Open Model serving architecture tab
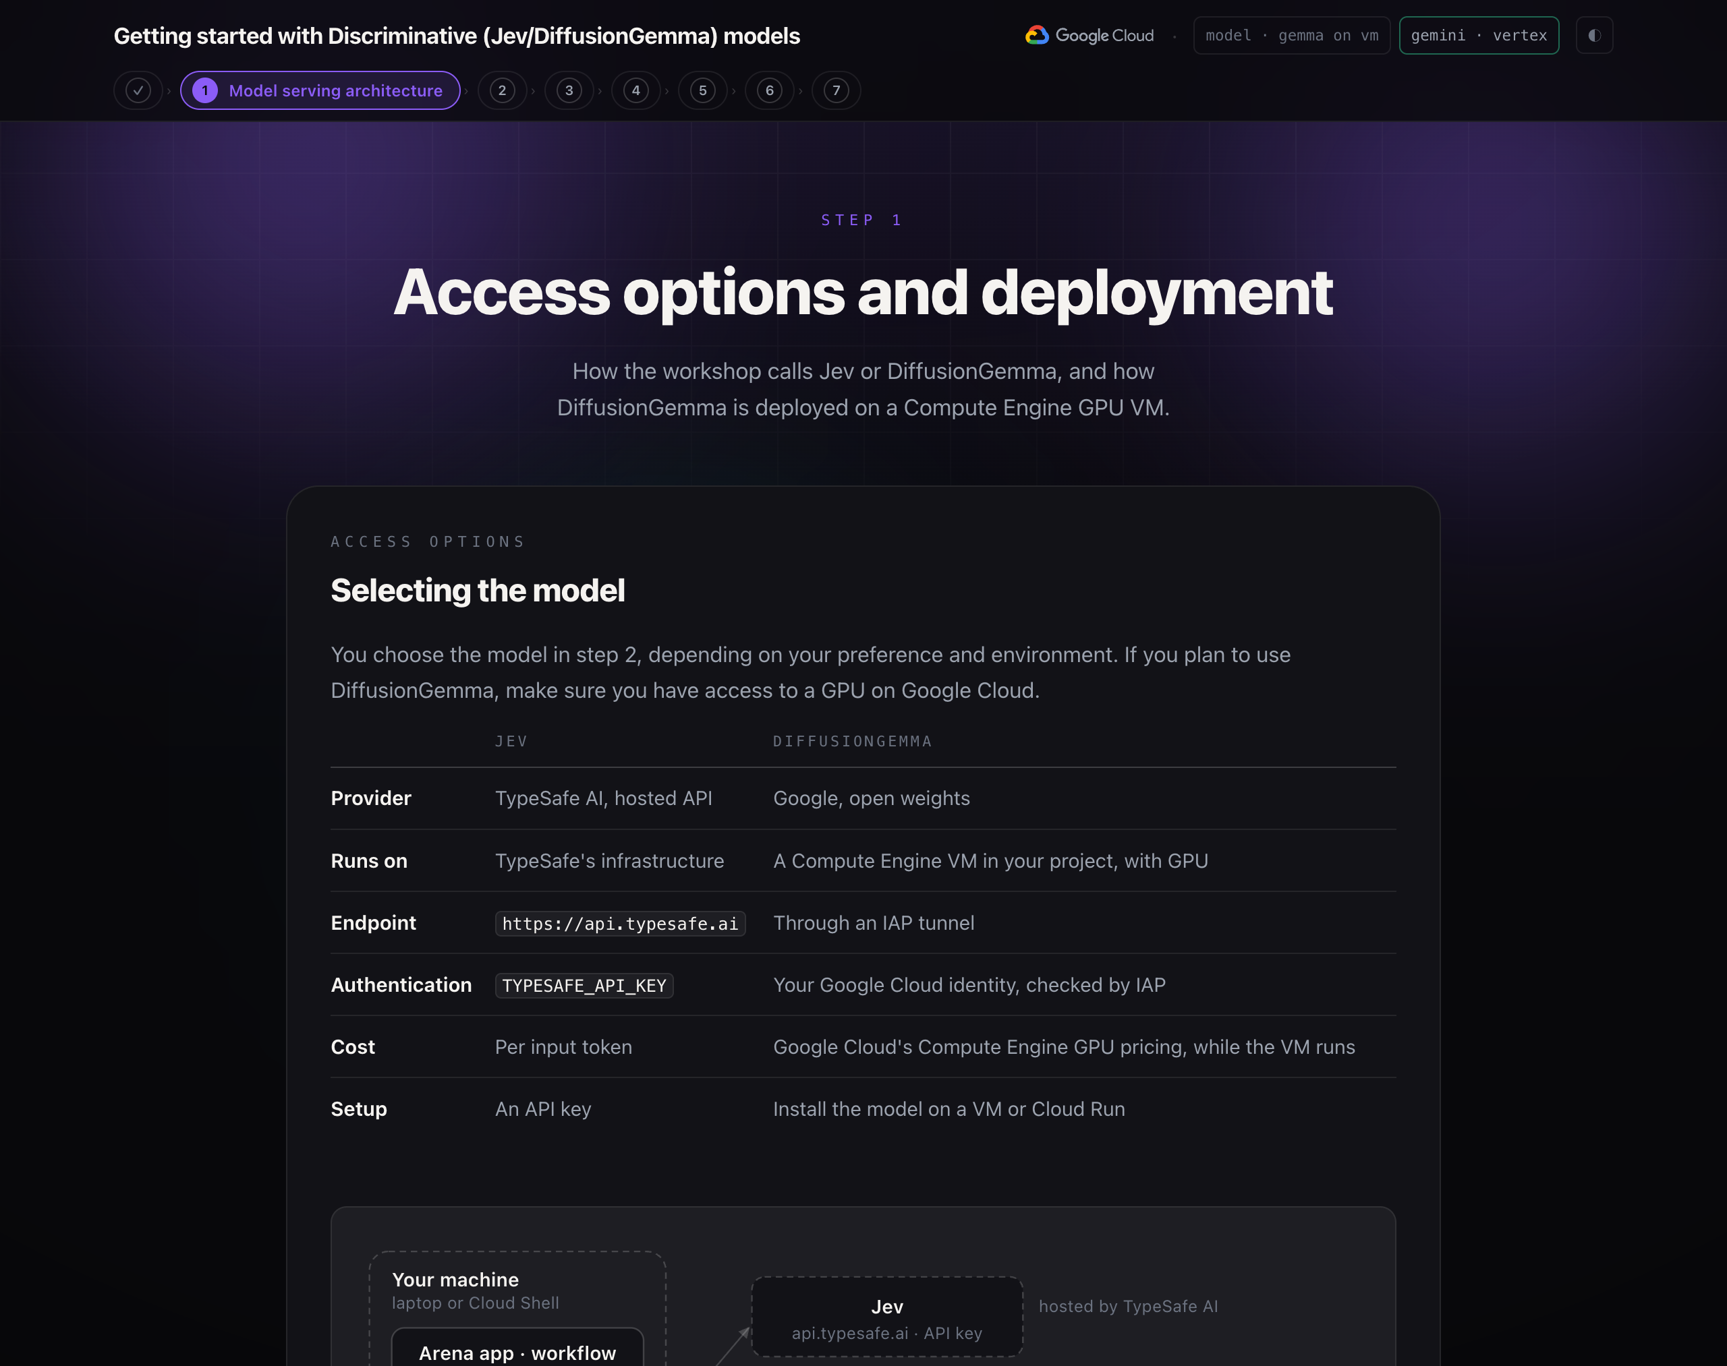The height and width of the screenshot is (1366, 1727). [x=320, y=90]
